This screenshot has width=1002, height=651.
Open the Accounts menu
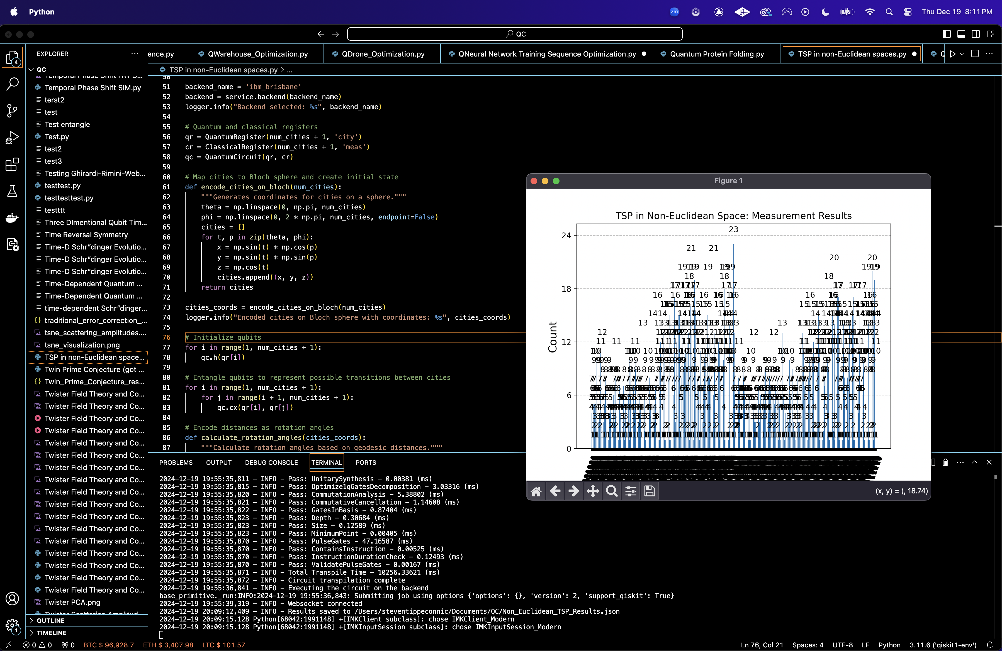tap(13, 598)
